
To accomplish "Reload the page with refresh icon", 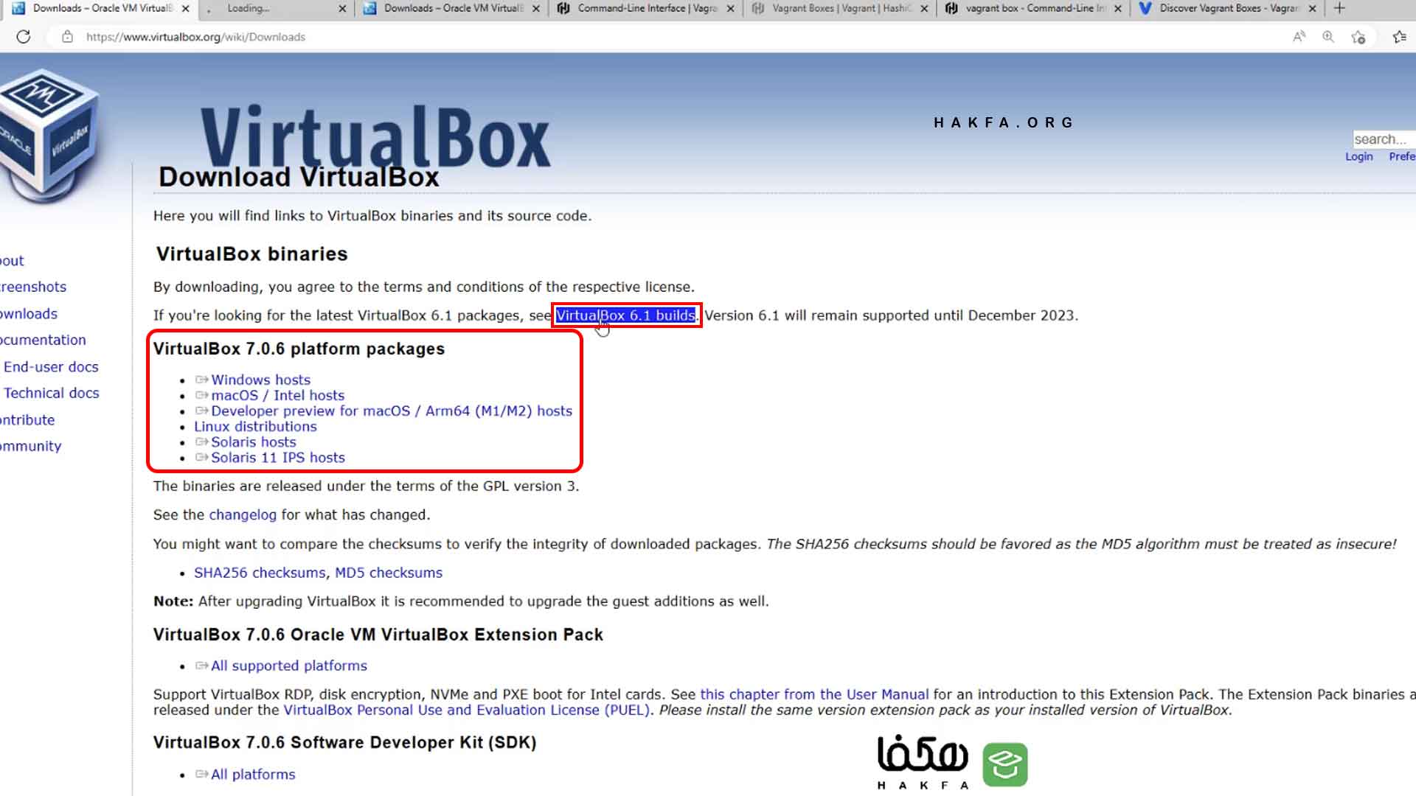I will 24,37.
